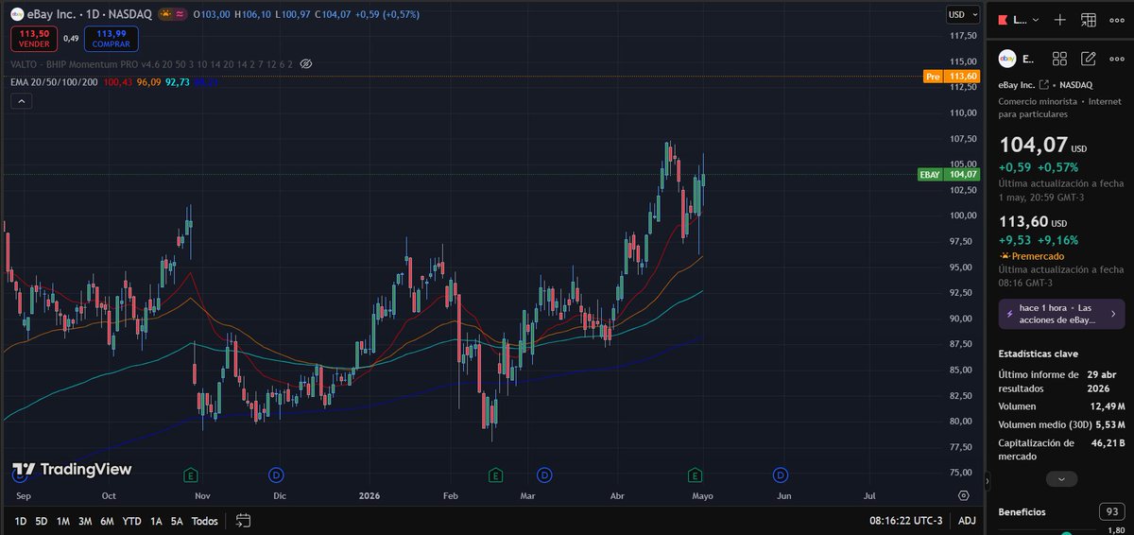Select the 5D time range
Viewport: 1134px width, 535px height.
42,521
